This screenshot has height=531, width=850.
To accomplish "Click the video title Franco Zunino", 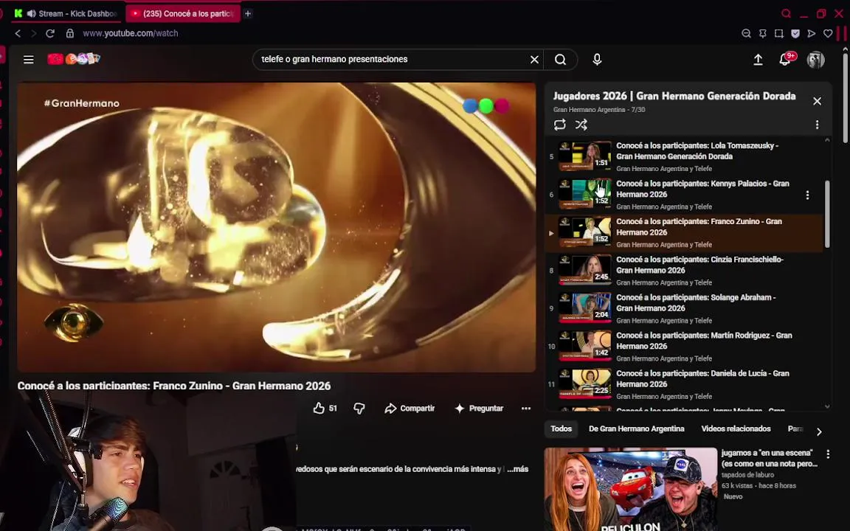I will point(174,386).
